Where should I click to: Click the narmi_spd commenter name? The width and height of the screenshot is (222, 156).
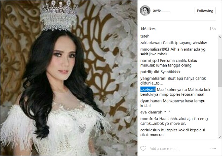click(x=149, y=61)
